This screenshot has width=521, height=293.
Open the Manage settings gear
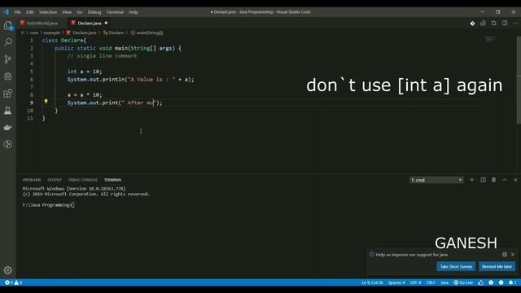pos(7,270)
